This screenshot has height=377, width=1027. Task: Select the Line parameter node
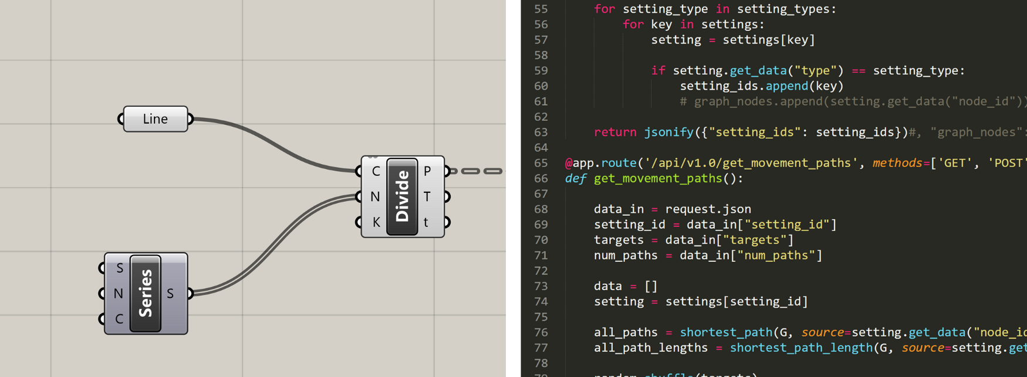[155, 119]
